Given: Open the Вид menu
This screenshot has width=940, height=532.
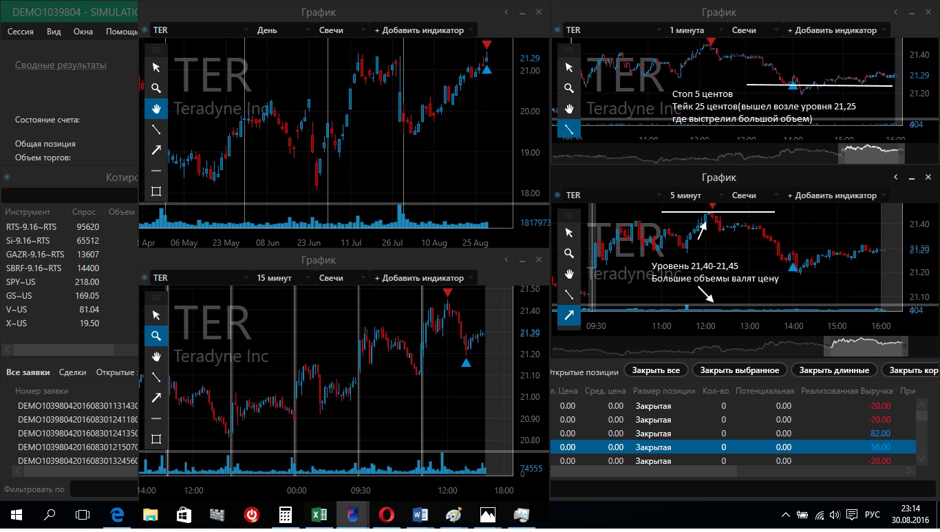Looking at the screenshot, I should pyautogui.click(x=54, y=32).
